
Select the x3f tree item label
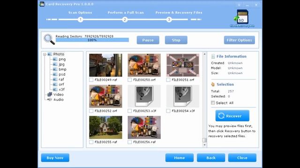[61, 89]
